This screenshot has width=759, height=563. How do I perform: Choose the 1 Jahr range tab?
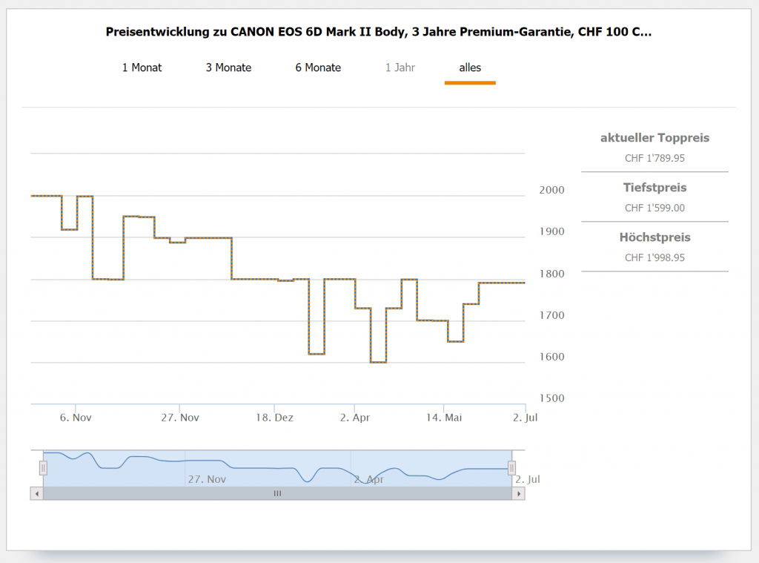(400, 68)
